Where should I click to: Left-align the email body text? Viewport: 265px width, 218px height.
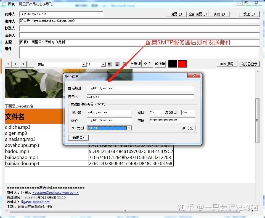(110, 64)
